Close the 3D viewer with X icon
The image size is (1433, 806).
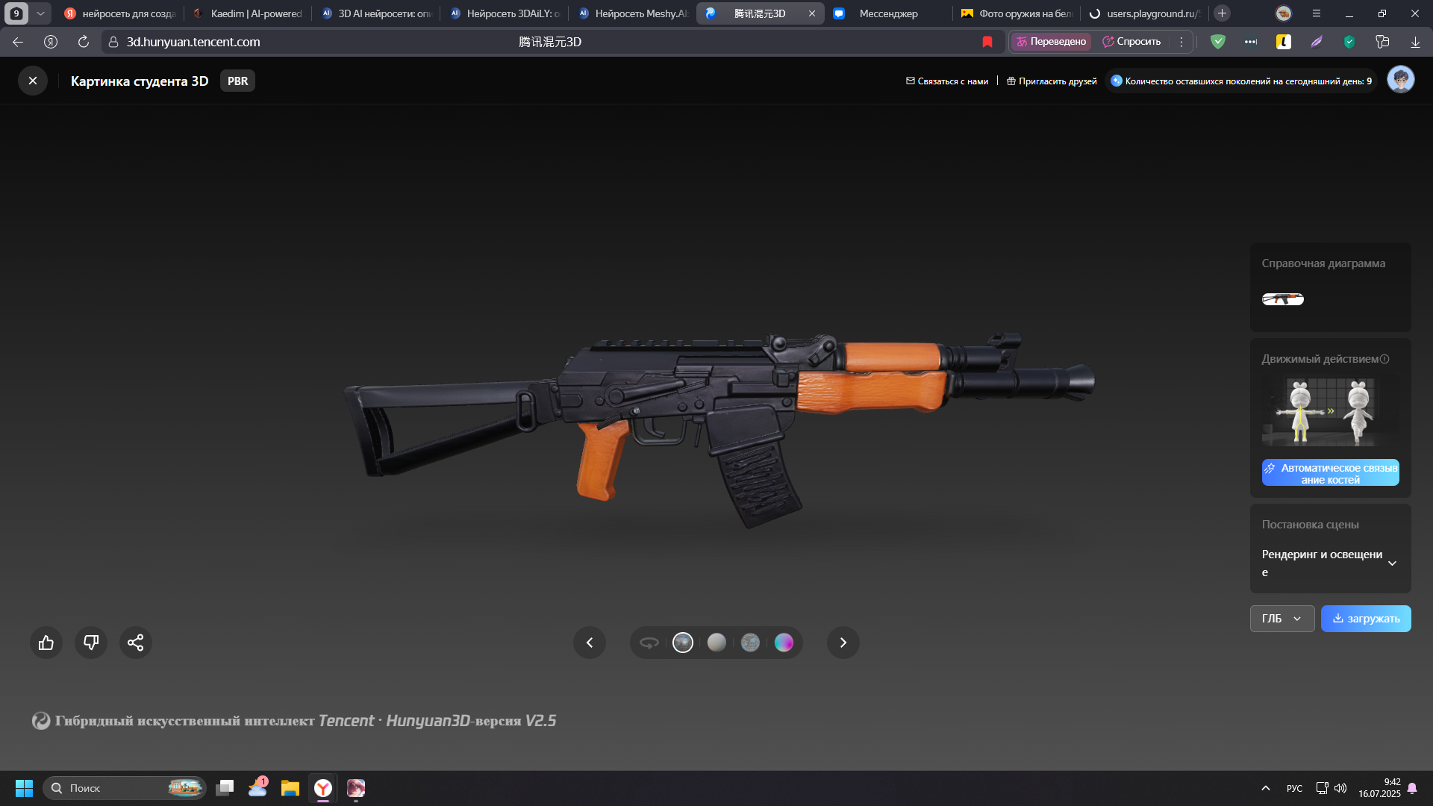tap(33, 81)
